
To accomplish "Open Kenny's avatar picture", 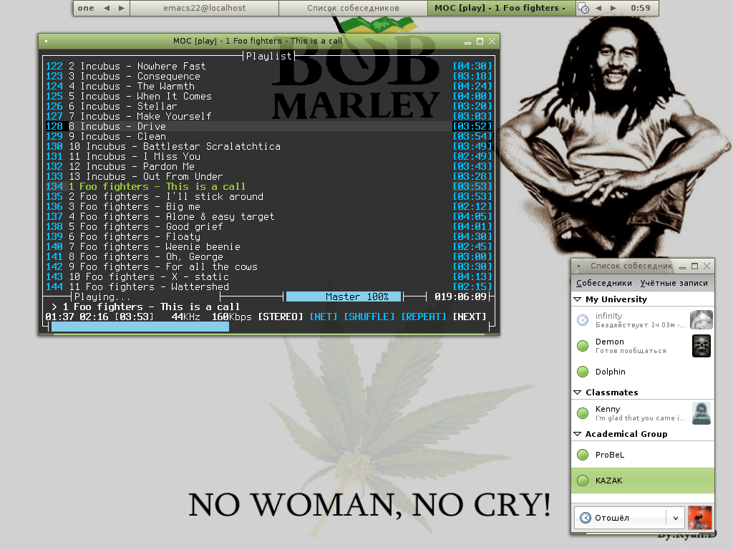I will tap(702, 413).
